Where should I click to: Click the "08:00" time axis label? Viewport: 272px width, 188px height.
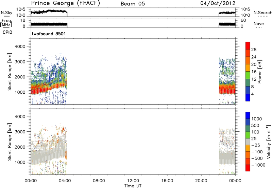coord(99,181)
